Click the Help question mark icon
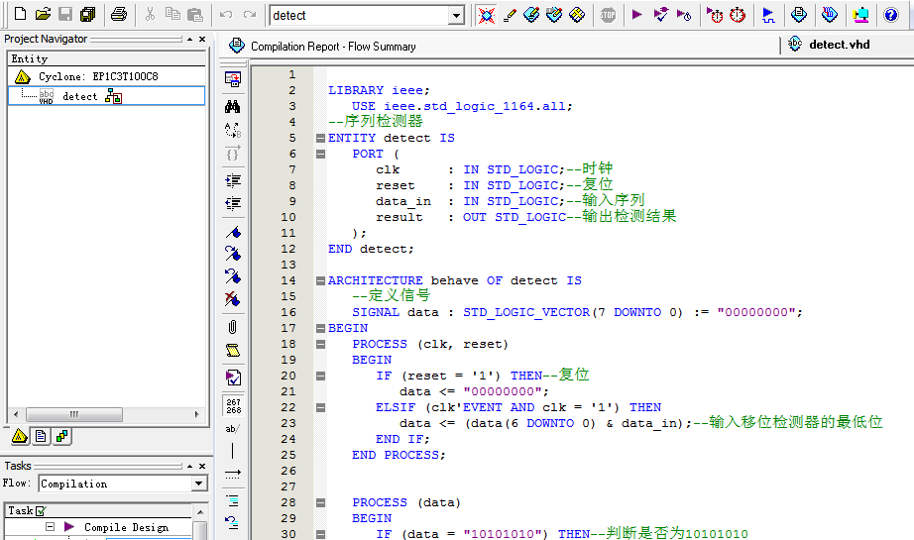The image size is (914, 540). pyautogui.click(x=890, y=15)
